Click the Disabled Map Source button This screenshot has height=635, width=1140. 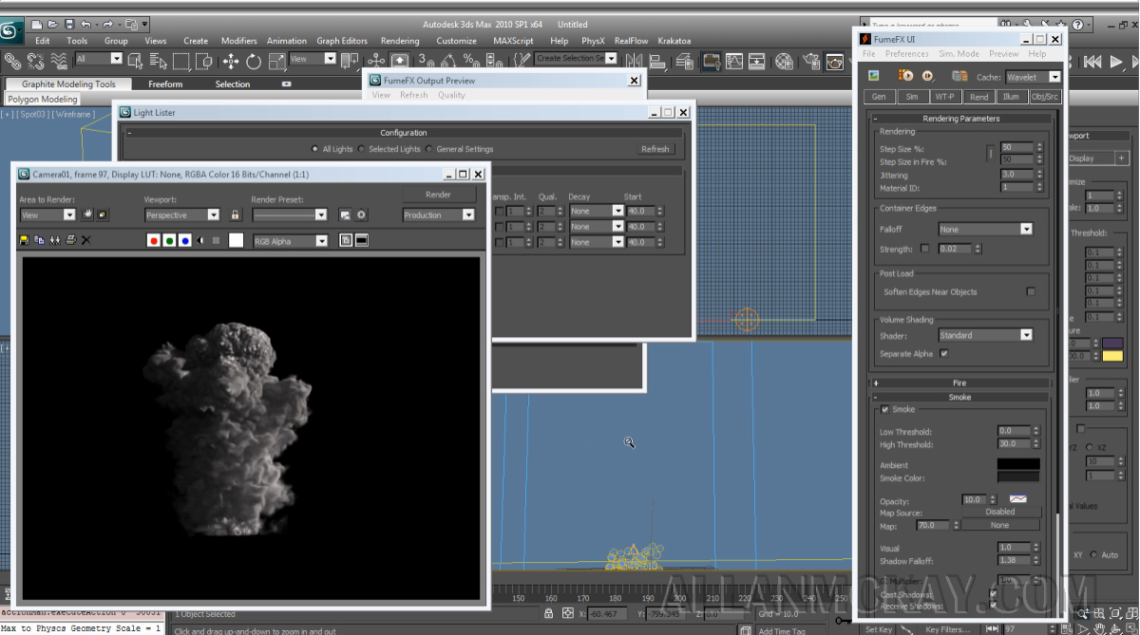tap(1000, 512)
